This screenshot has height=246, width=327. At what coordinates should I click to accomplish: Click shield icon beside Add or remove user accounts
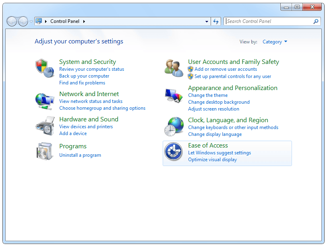click(x=190, y=69)
